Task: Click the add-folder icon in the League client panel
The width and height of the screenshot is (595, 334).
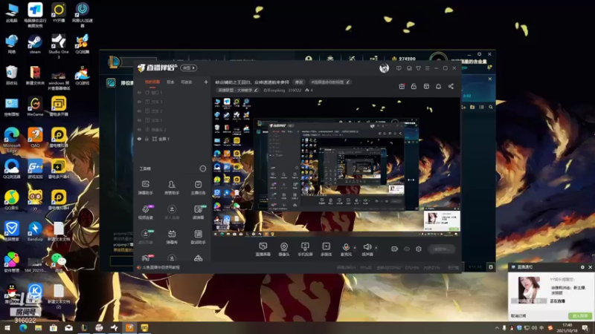Action: (472, 107)
